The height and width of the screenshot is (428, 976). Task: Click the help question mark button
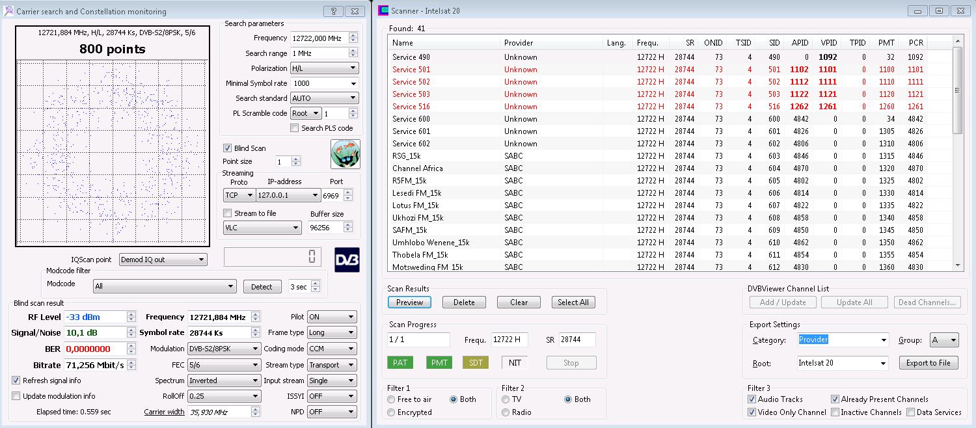333,11
